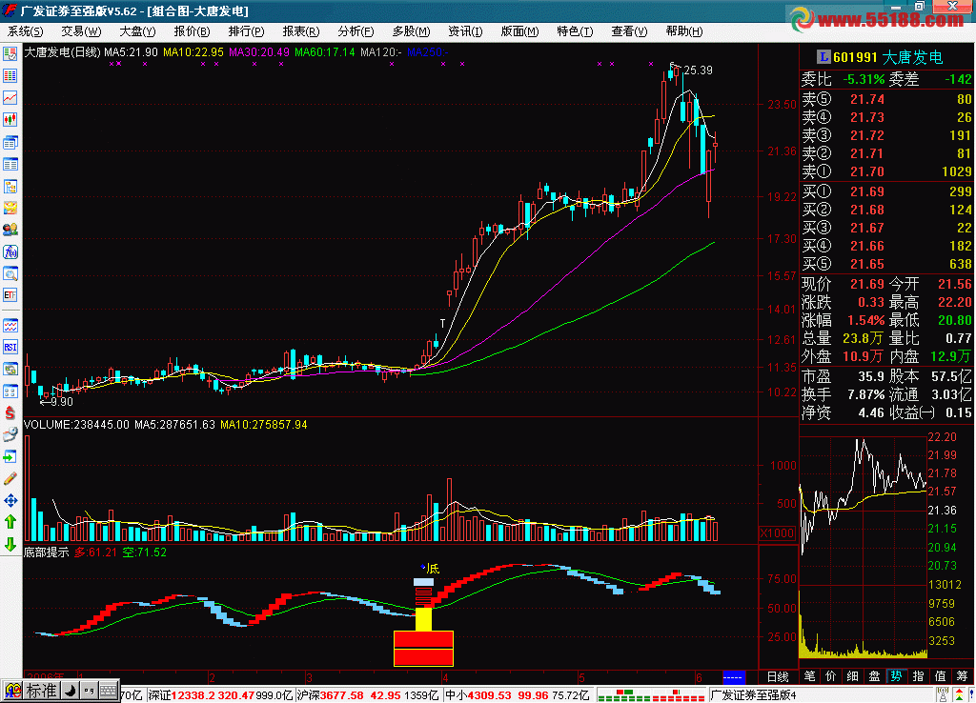
Task: Click the 标准 IME mode button
Action: point(42,690)
